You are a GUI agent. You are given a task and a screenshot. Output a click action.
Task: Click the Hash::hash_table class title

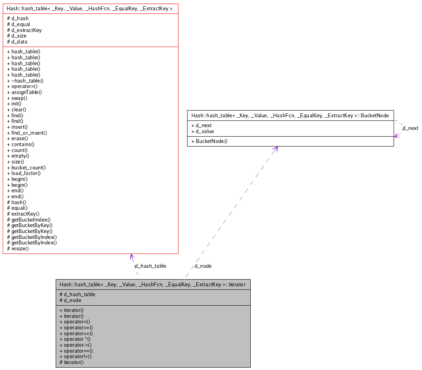90,8
